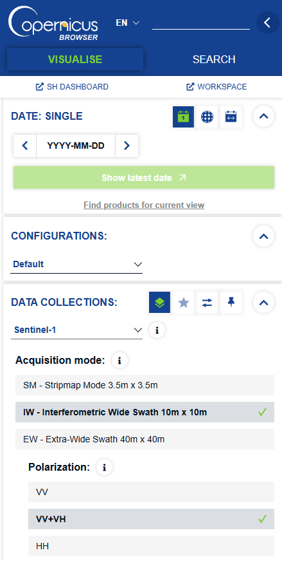Image resolution: width=282 pixels, height=566 pixels.
Task: Open the SH DASHBOARD link
Action: coord(72,87)
